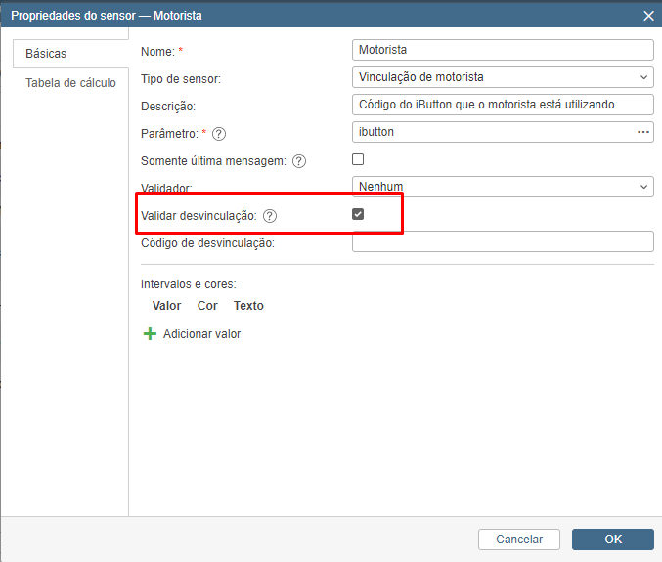The width and height of the screenshot is (662, 562).
Task: Click the Cor column header
Action: (x=207, y=306)
